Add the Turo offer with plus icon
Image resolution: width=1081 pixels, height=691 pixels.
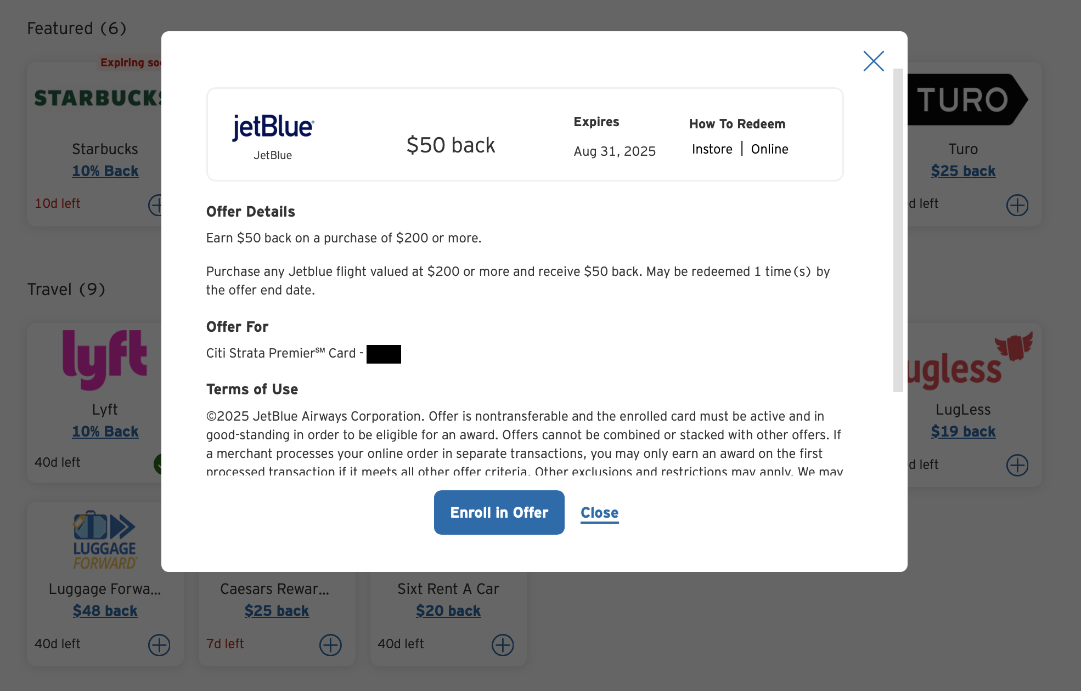click(1017, 205)
